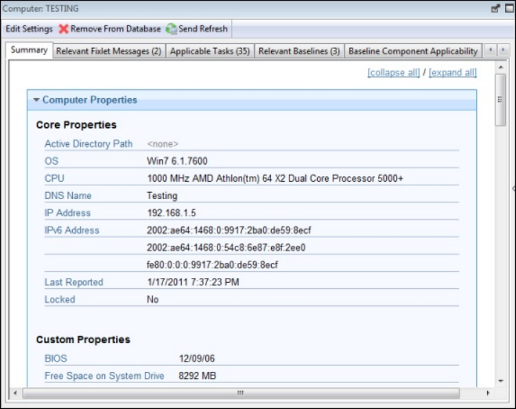Click the red X Remove From Database icon
The width and height of the screenshot is (516, 409).
(64, 29)
